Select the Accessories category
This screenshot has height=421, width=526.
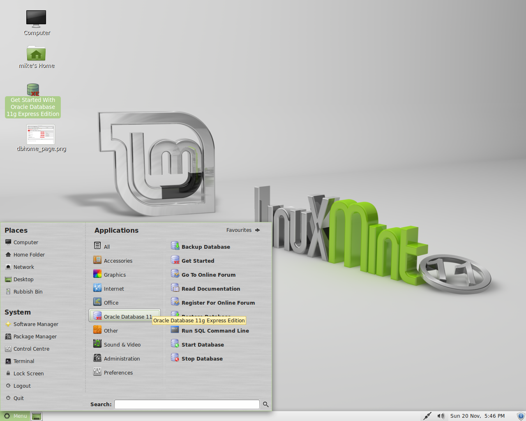click(x=113, y=261)
